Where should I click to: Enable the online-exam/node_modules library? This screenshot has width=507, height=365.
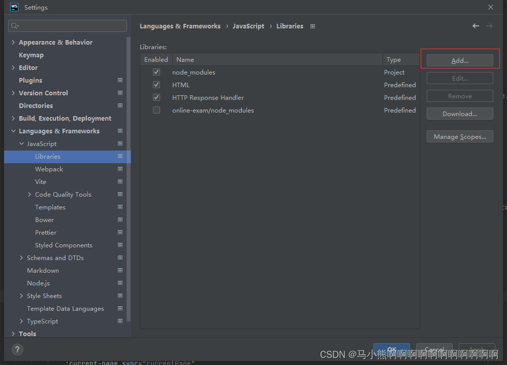[157, 110]
